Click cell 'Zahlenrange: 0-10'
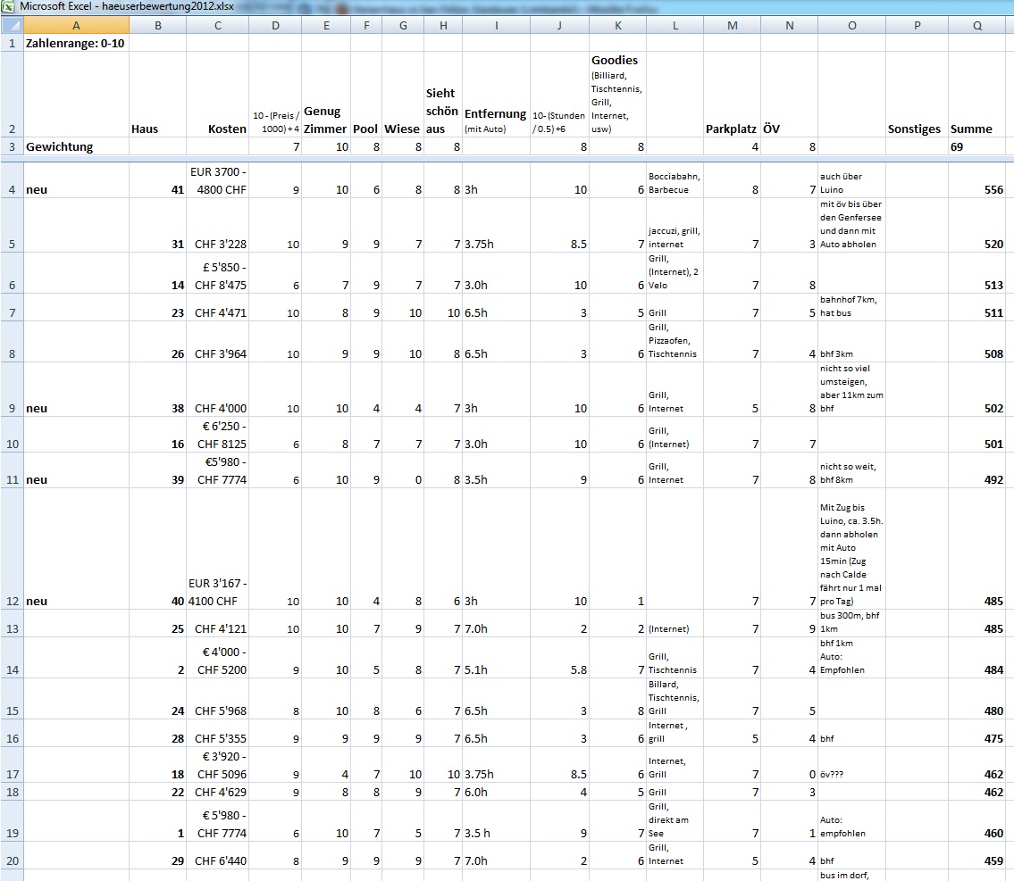1014x881 pixels. [x=75, y=43]
